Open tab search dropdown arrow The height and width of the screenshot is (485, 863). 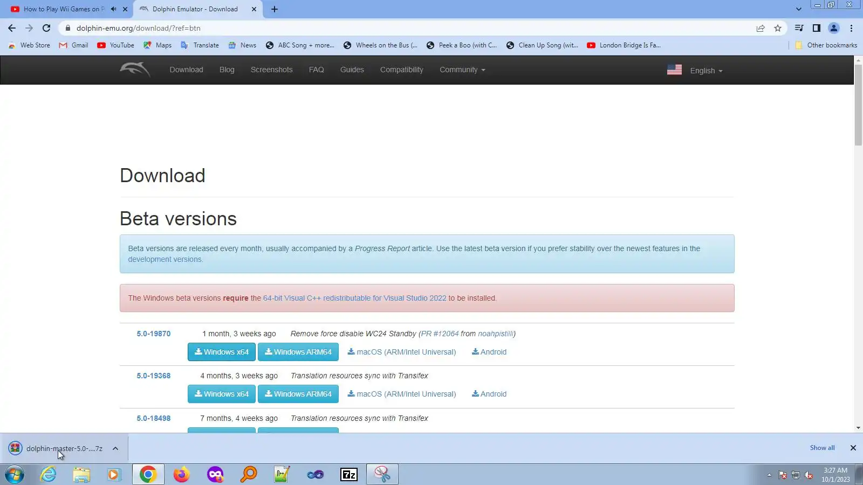click(799, 9)
